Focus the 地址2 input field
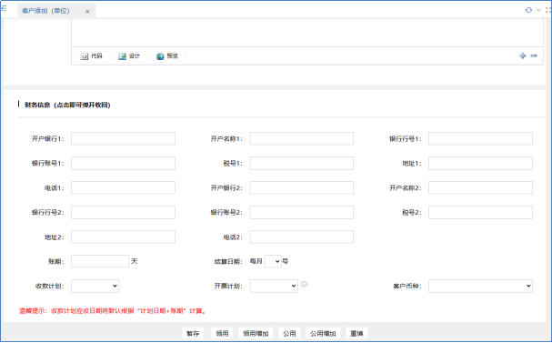 click(x=123, y=237)
